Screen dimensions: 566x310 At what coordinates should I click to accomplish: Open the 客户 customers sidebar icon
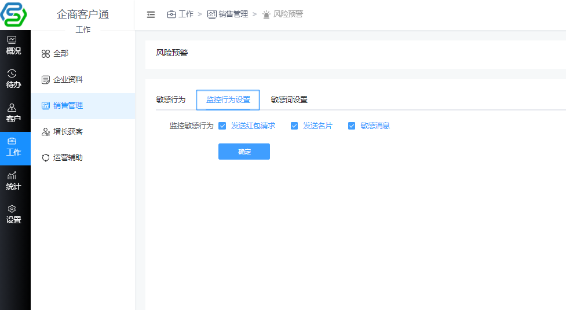tap(12, 108)
